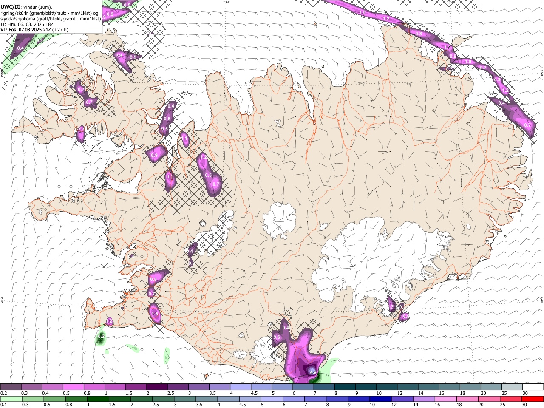This screenshot has width=544, height=408.
Task: Click the 64N latitude label on the right edge
Action: point(541,300)
